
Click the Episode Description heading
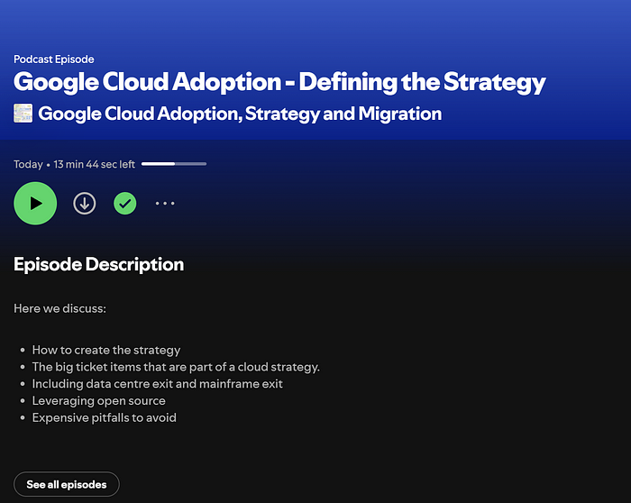[98, 264]
